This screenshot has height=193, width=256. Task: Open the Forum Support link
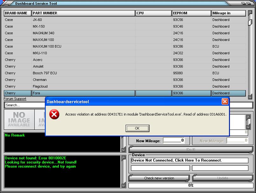pyautogui.click(x=15, y=99)
